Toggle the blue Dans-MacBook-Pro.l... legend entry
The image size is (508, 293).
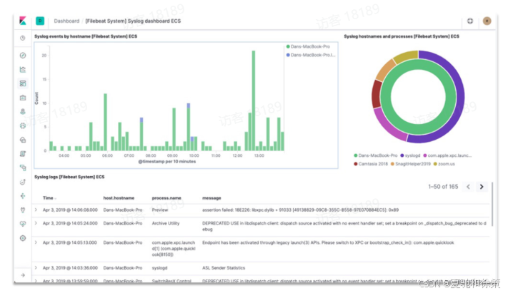pos(311,55)
